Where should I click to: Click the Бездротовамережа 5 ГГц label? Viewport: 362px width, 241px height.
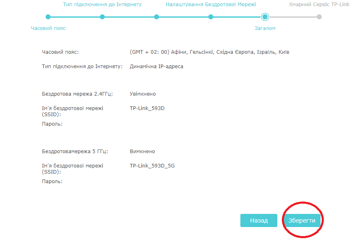pyautogui.click(x=75, y=151)
